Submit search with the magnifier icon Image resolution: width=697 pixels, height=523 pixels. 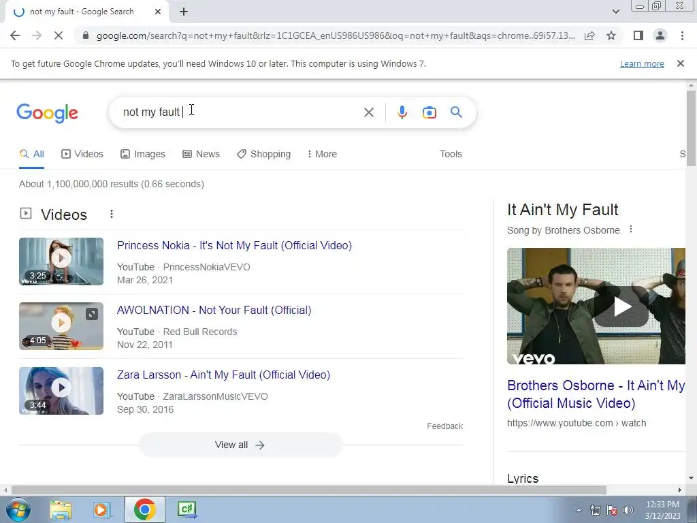click(x=456, y=112)
